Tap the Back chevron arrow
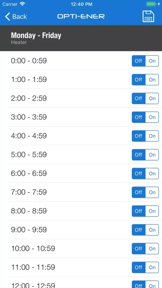Image resolution: width=162 pixels, height=288 pixels. click(7, 16)
